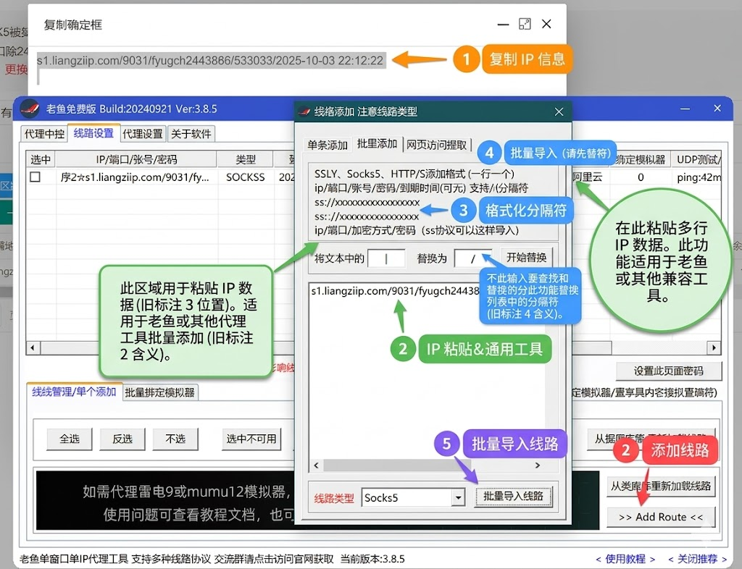Click the 线路类型 label in the dialog

[334, 498]
